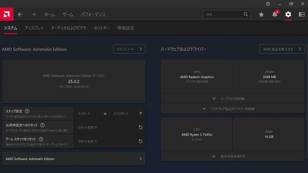Click reset icon for ゲーム スタッツをリセット

point(141,141)
